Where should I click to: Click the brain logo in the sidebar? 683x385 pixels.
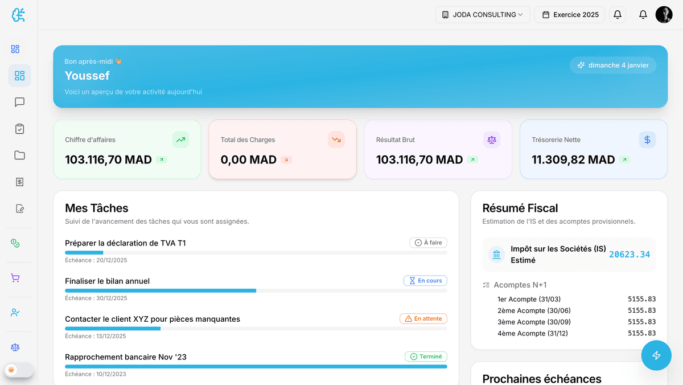[x=19, y=15]
